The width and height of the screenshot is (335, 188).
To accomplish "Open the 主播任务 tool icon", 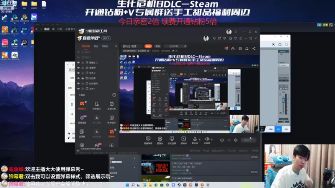I will click(111, 105).
